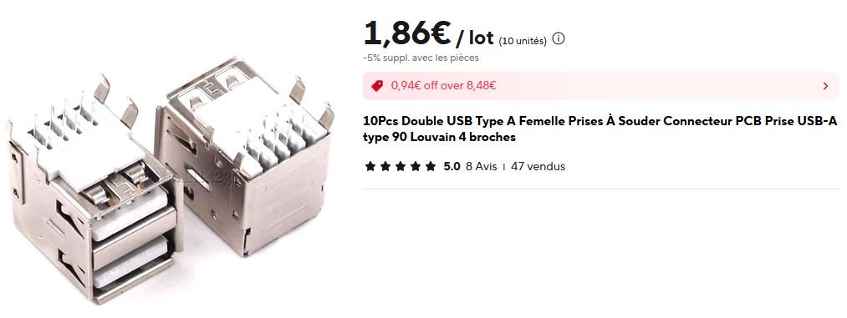Click the red price tag coupon icon
This screenshot has height=318, width=847.
pyautogui.click(x=377, y=85)
